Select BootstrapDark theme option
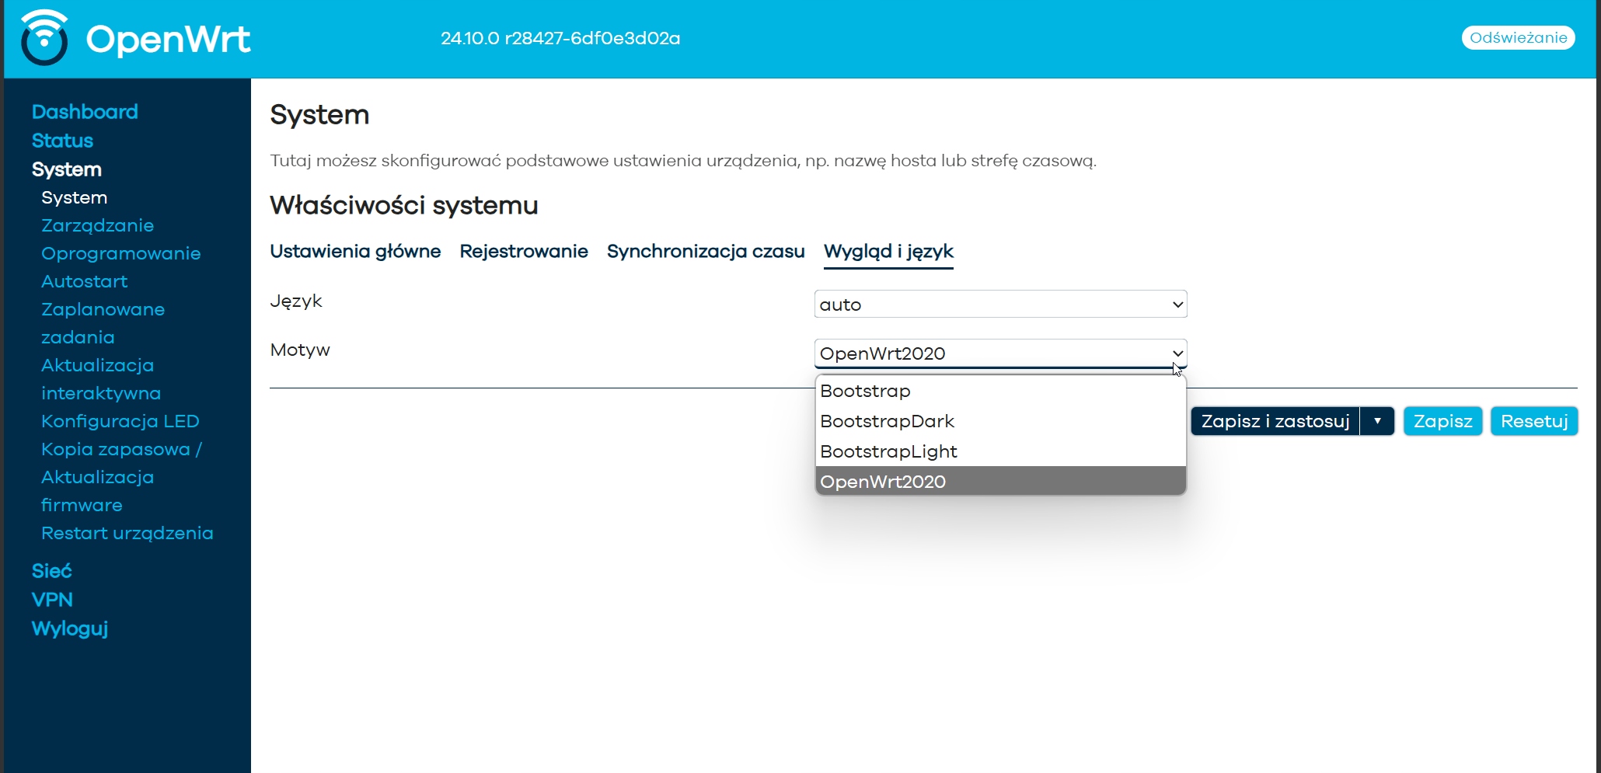The image size is (1601, 773). [x=887, y=421]
